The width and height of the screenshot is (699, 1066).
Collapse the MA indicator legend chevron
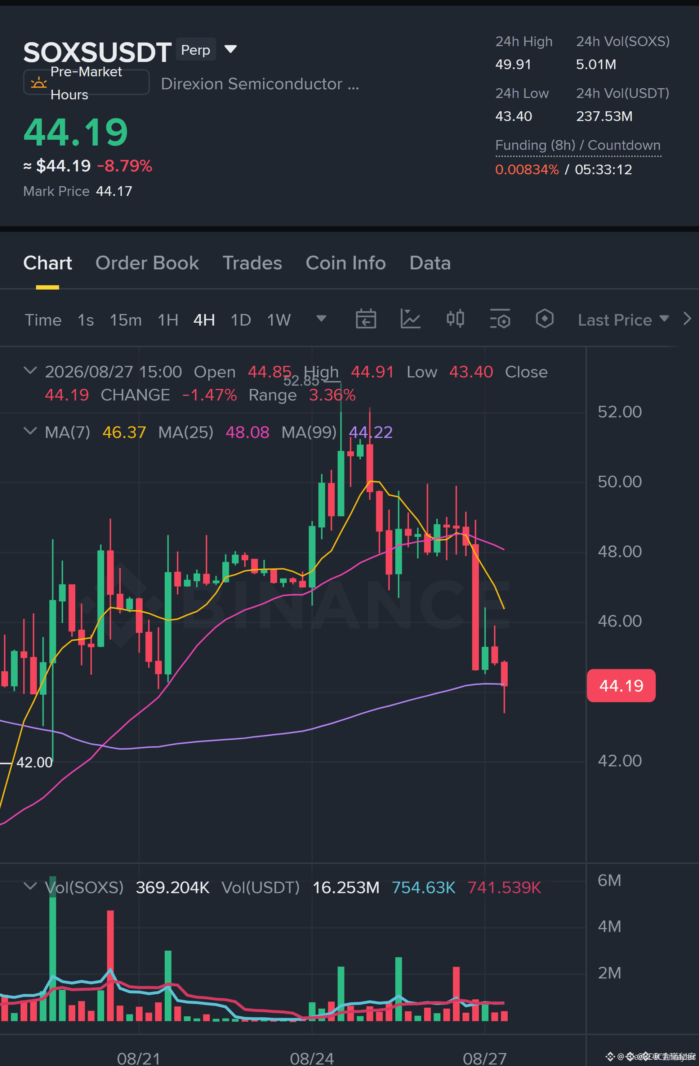pos(30,431)
